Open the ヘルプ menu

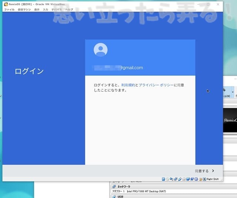[69, 10]
